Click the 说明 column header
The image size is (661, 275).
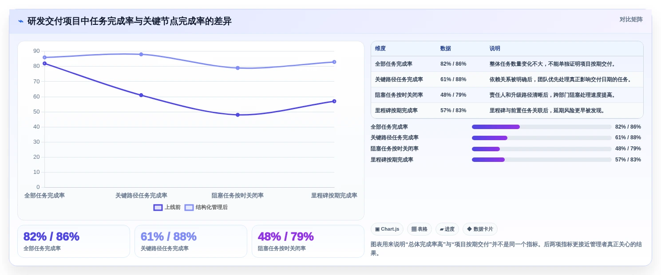(495, 48)
